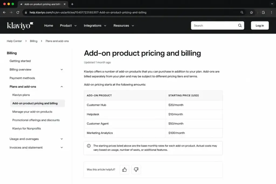The image size is (276, 184).
Task: Click the search magnifier icon in Klaviyo header
Action: click(x=240, y=26)
